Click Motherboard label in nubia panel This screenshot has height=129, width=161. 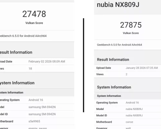pos(104,122)
